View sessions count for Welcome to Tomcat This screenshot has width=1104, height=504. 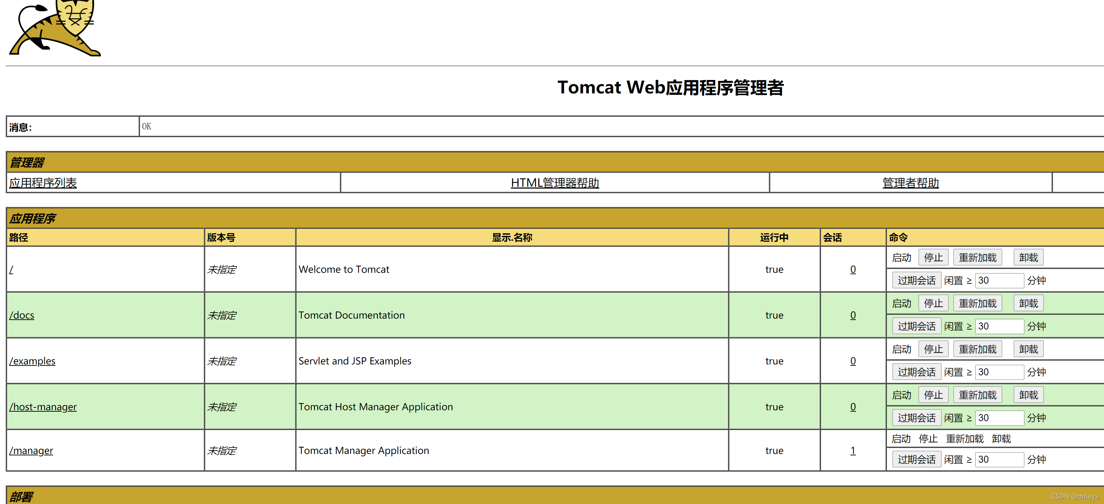[x=853, y=270]
